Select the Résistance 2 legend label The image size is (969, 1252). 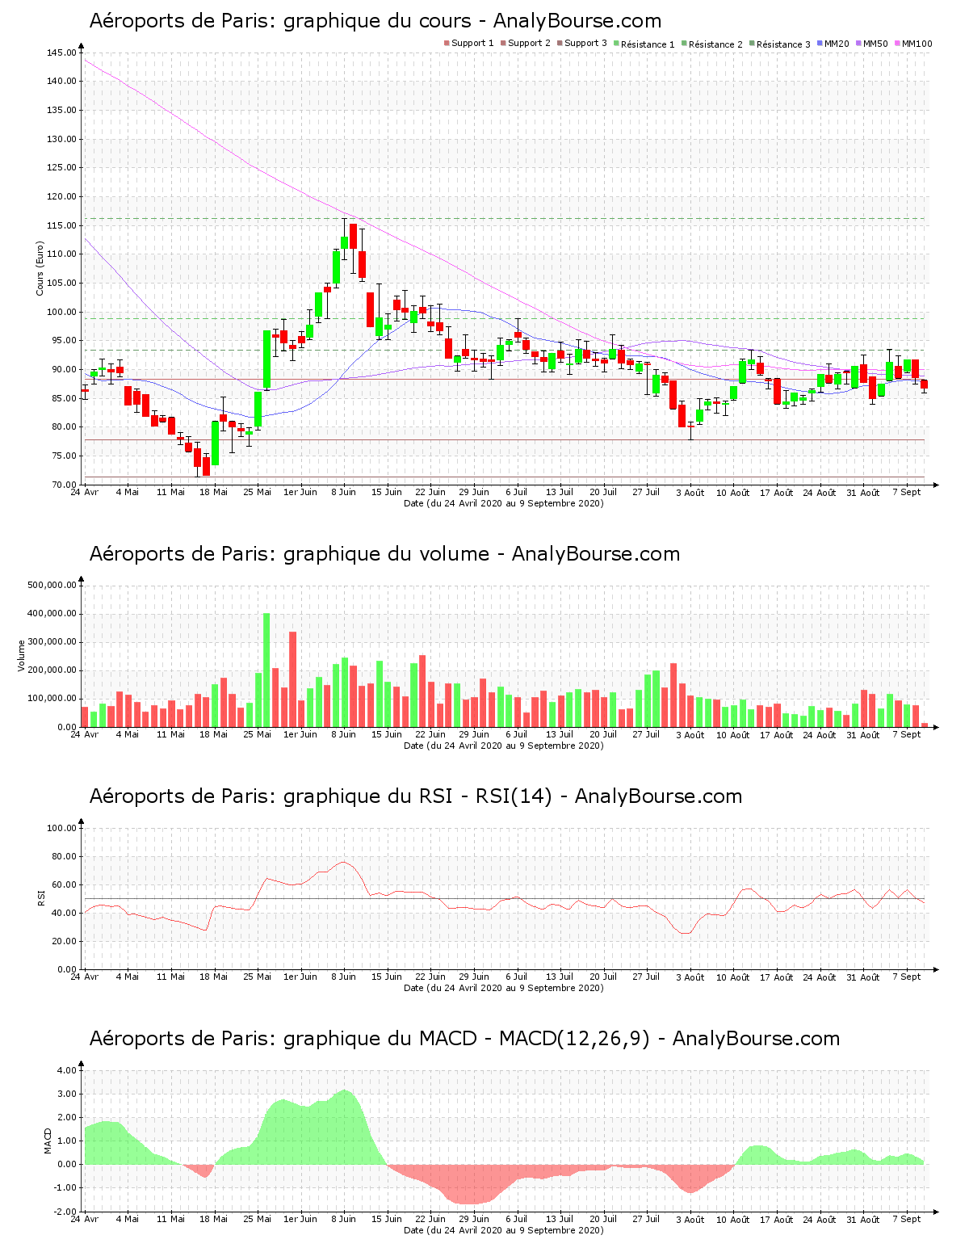coord(715,44)
